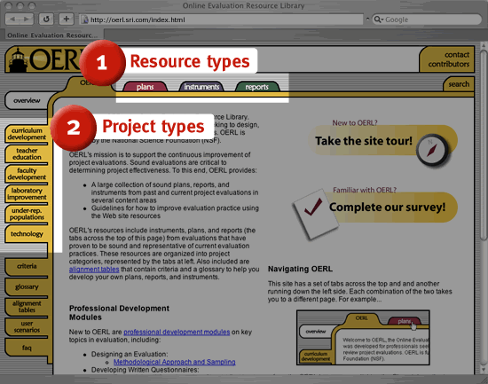Open the Methodological Approach and Sampling link
The image size is (488, 384).
[175, 362]
